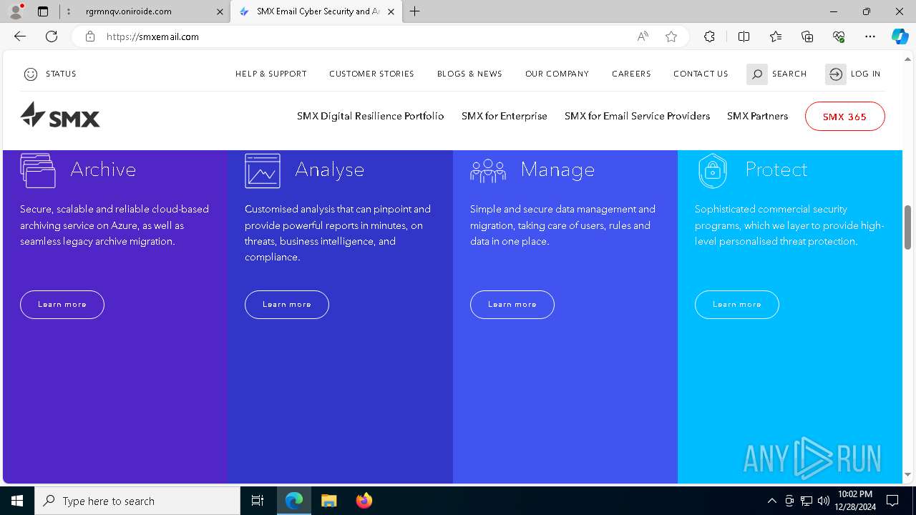The height and width of the screenshot is (515, 916).
Task: Click the Protect shield lock icon
Action: 712,170
